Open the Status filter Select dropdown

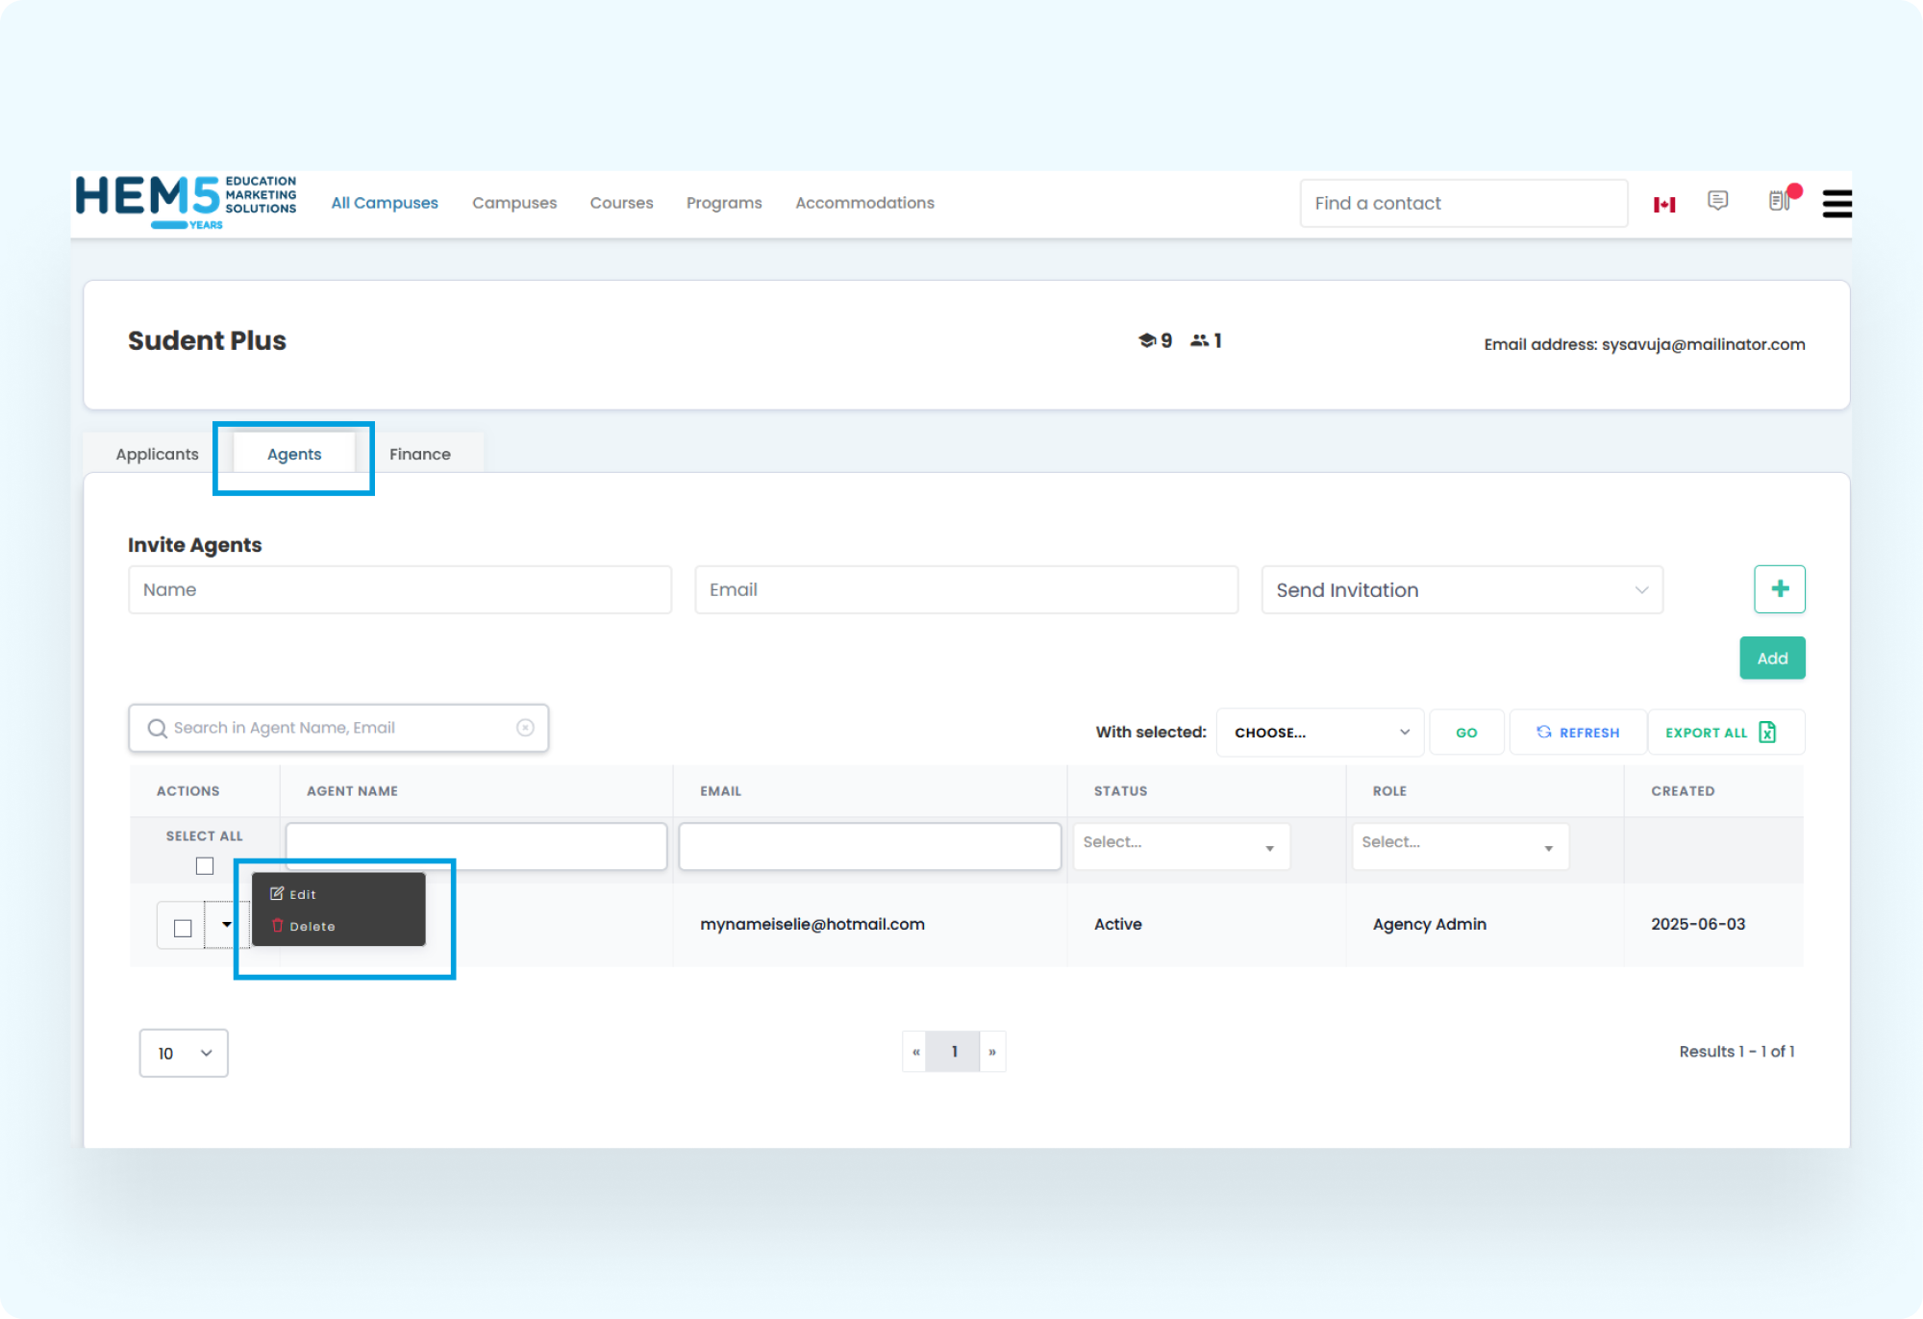[1180, 845]
